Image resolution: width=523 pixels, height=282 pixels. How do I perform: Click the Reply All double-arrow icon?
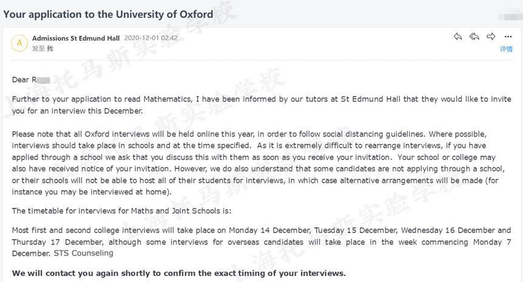pos(474,36)
